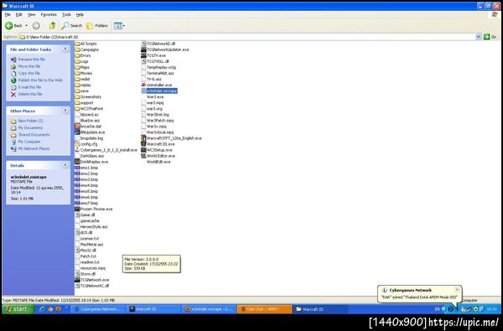The image size is (503, 331).
Task: Click the 'E-mail this file' link
Action: coord(29,87)
